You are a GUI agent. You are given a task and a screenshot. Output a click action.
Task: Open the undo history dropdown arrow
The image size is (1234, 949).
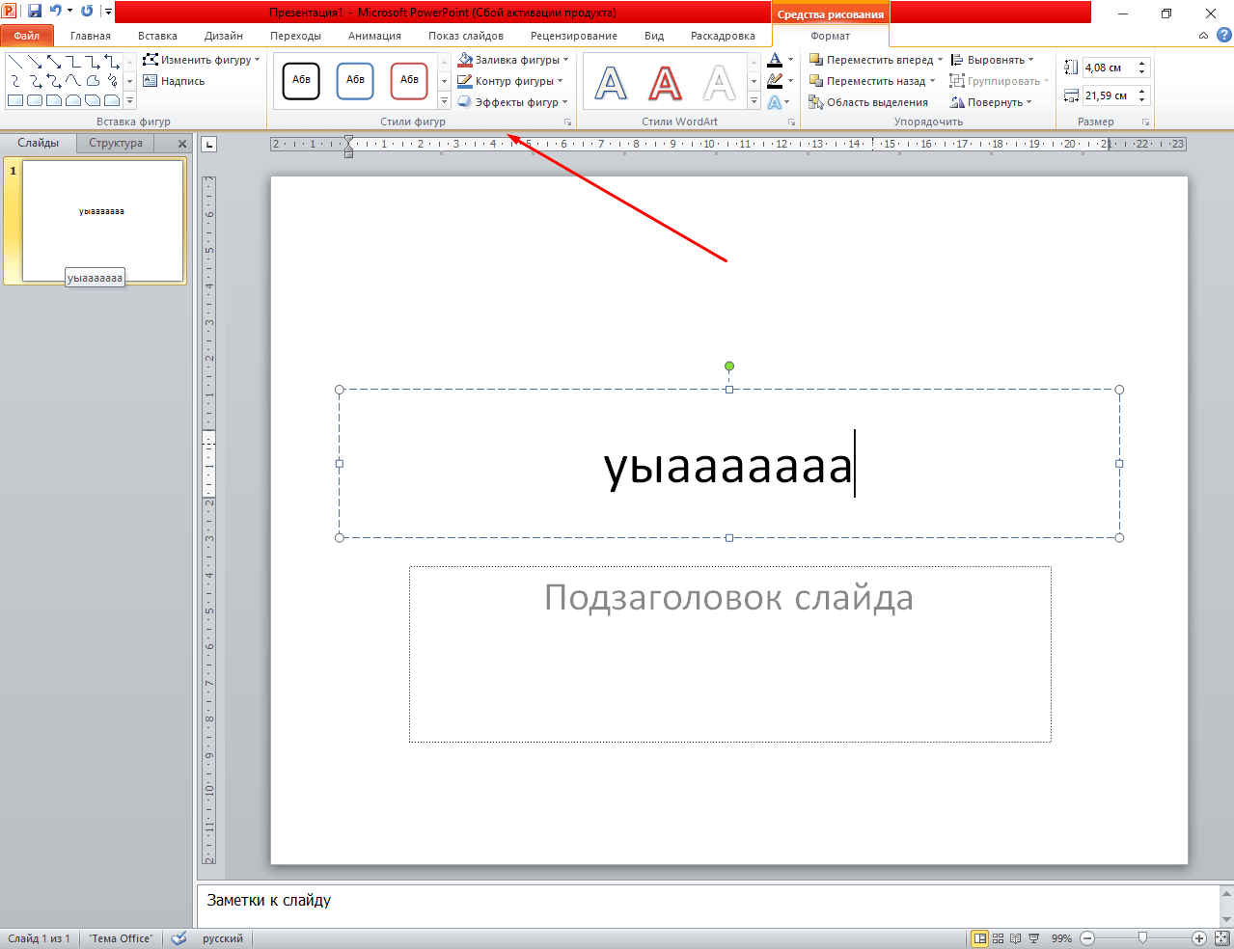pyautogui.click(x=69, y=12)
